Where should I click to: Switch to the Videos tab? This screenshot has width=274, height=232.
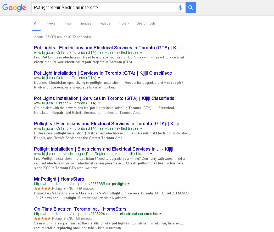(x=105, y=23)
